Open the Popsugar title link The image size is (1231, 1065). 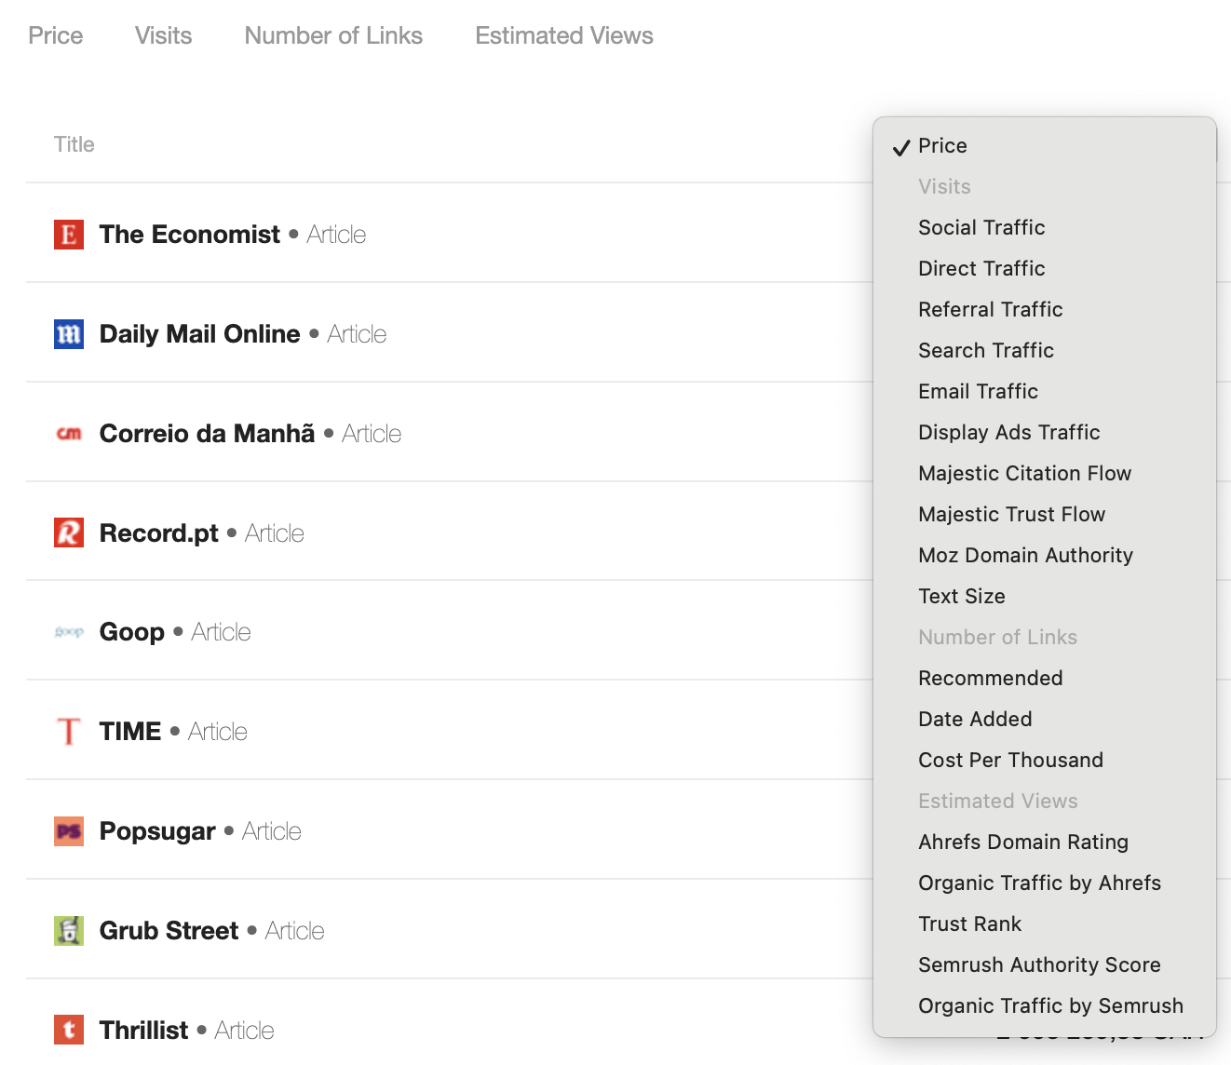pyautogui.click(x=157, y=831)
